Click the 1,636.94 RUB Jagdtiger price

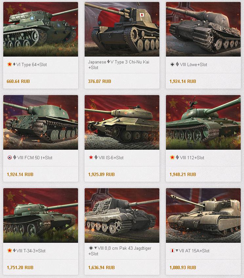coord(101,267)
